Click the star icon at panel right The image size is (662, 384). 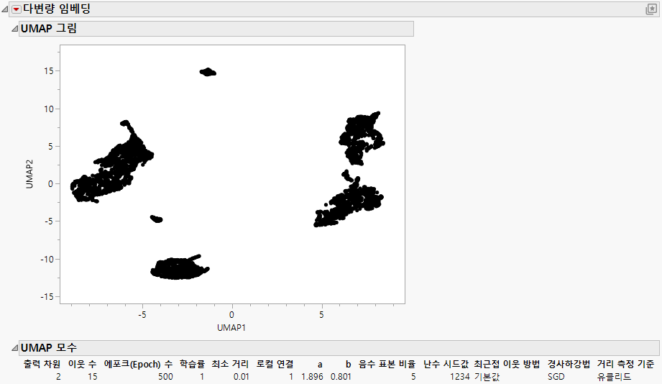pos(651,9)
